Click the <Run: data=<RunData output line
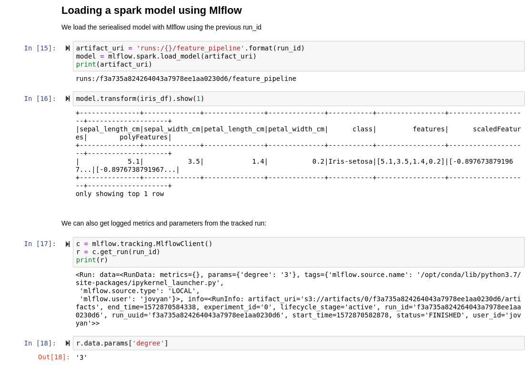The image size is (530, 365). pyautogui.click(x=298, y=275)
